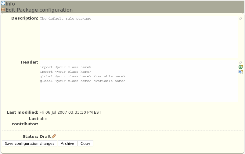Click the blue Info icon
The image size is (245, 154).
[x=3, y=4]
